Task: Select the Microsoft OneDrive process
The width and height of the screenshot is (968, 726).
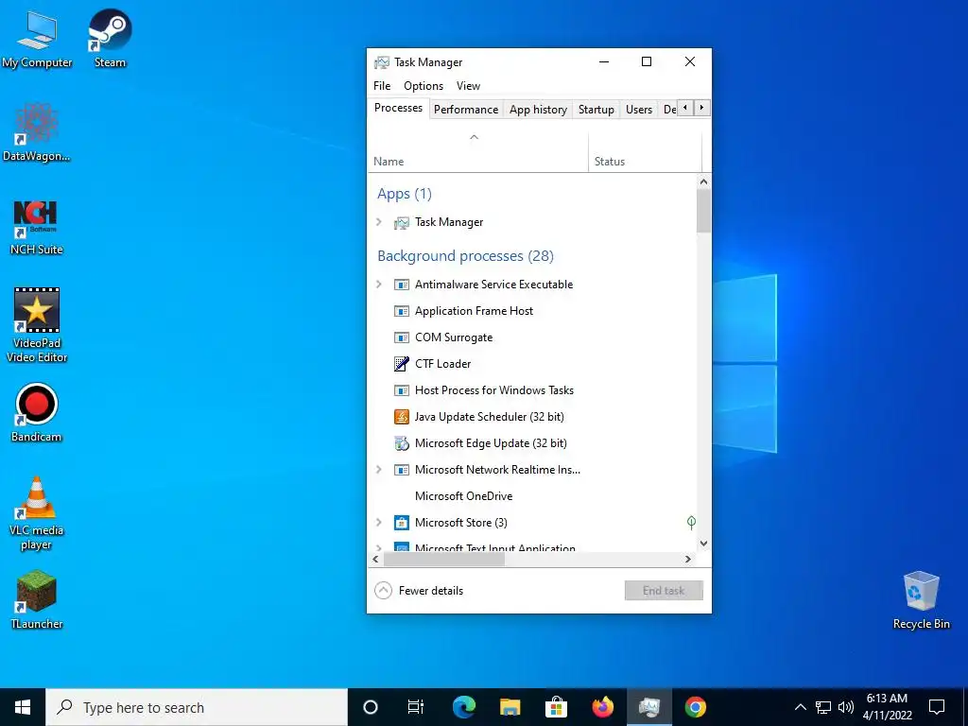Action: (x=532, y=495)
